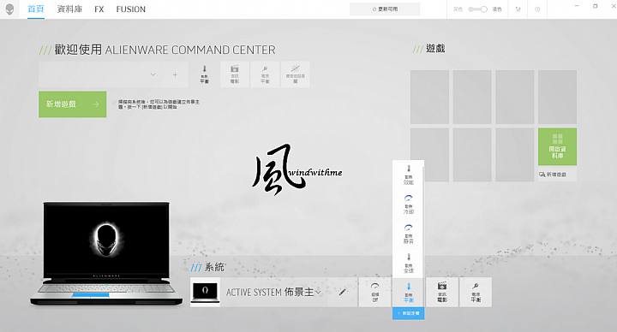Click the 更新可用 update available button
The width and height of the screenshot is (617, 332).
[385, 9]
